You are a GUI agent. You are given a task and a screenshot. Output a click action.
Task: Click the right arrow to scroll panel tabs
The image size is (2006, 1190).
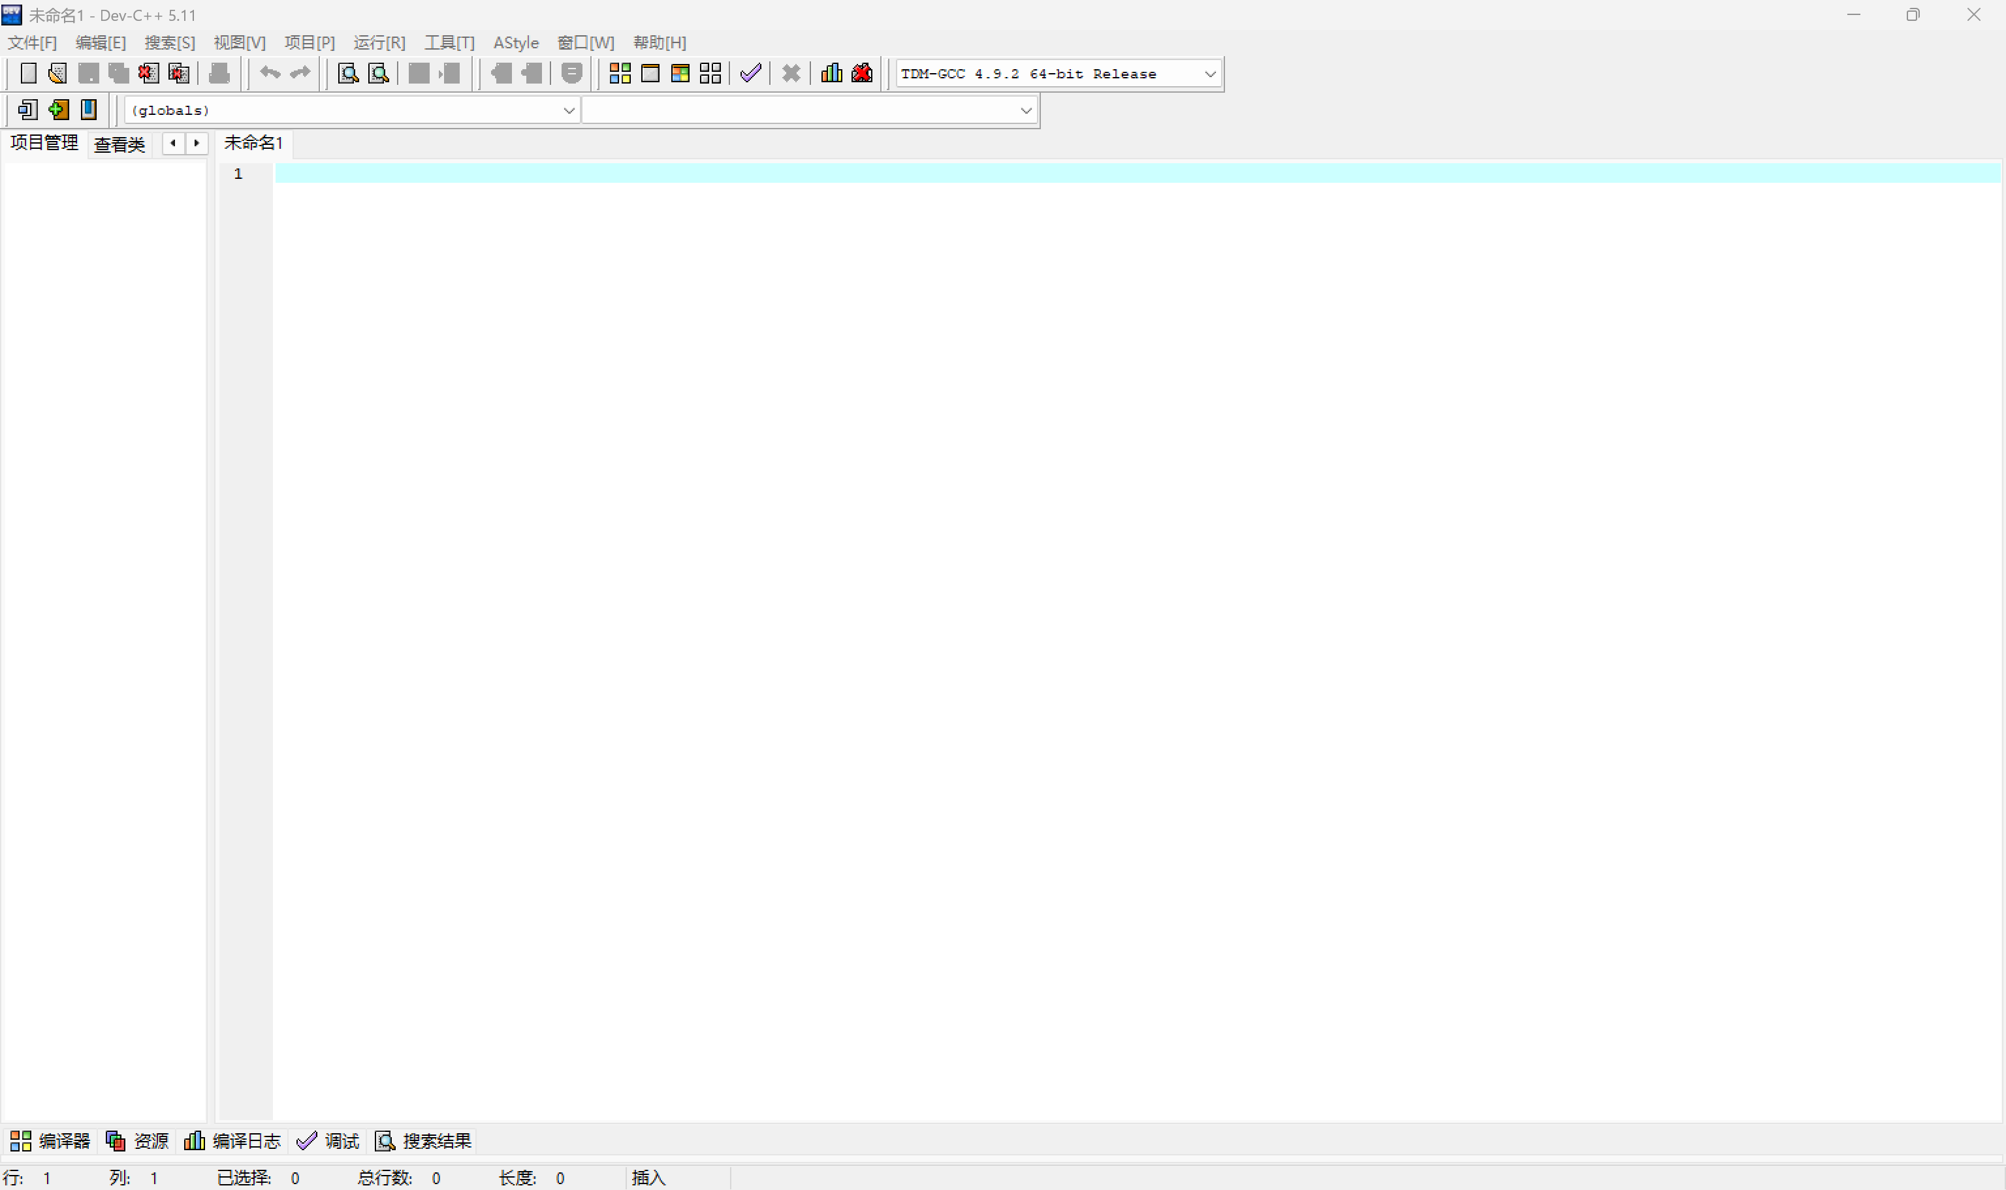197,144
